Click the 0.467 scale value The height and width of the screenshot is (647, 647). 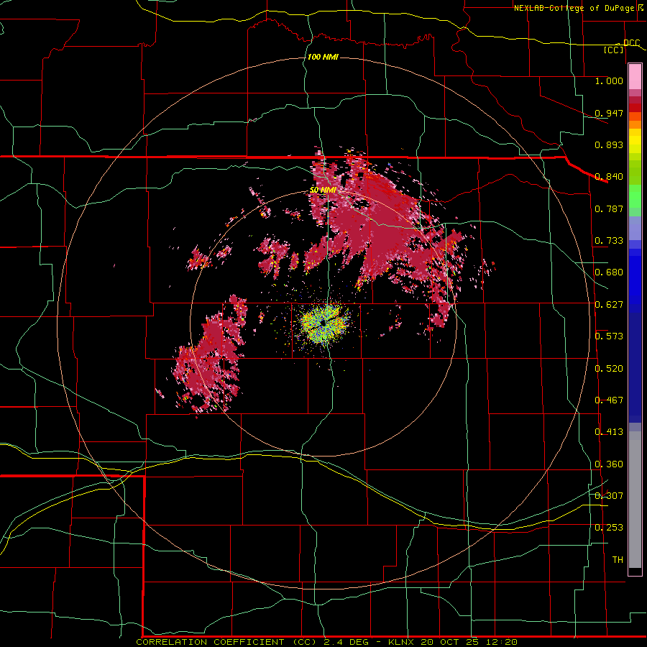coord(609,400)
